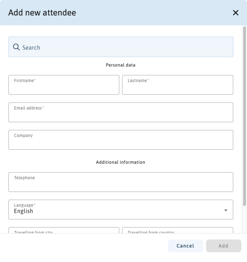Focus the Email address field
Screen dimensions: 247x262
(121, 114)
